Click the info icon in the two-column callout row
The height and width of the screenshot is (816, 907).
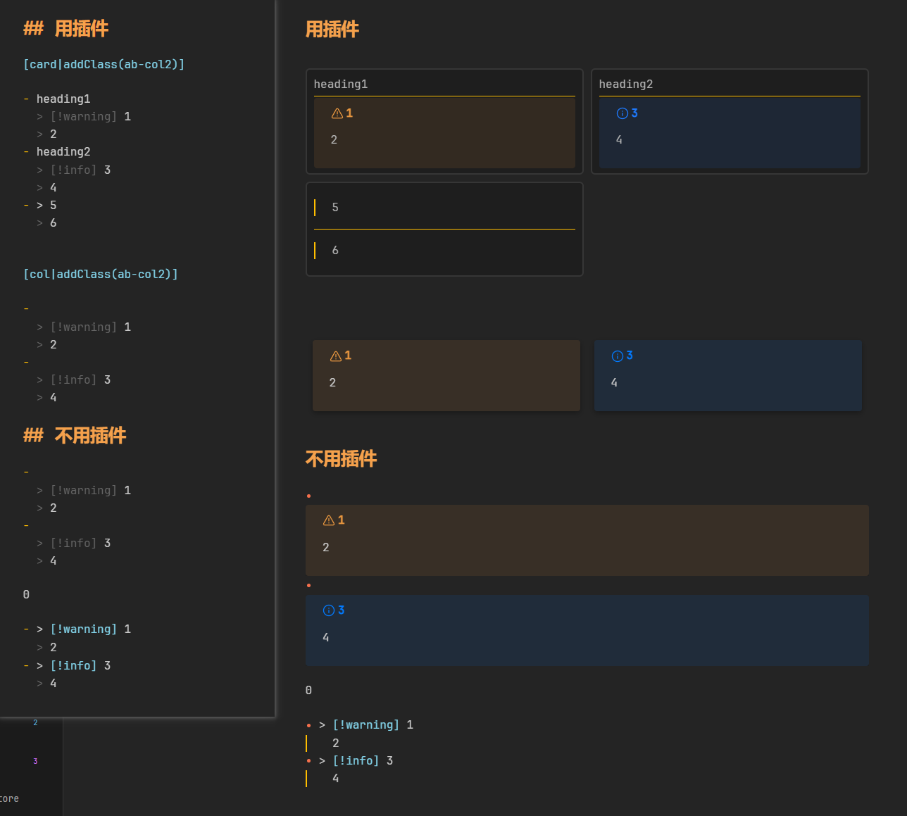pos(618,356)
